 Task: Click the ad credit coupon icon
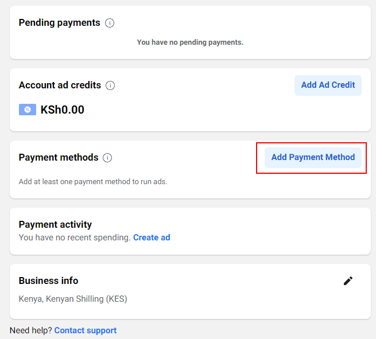28,110
